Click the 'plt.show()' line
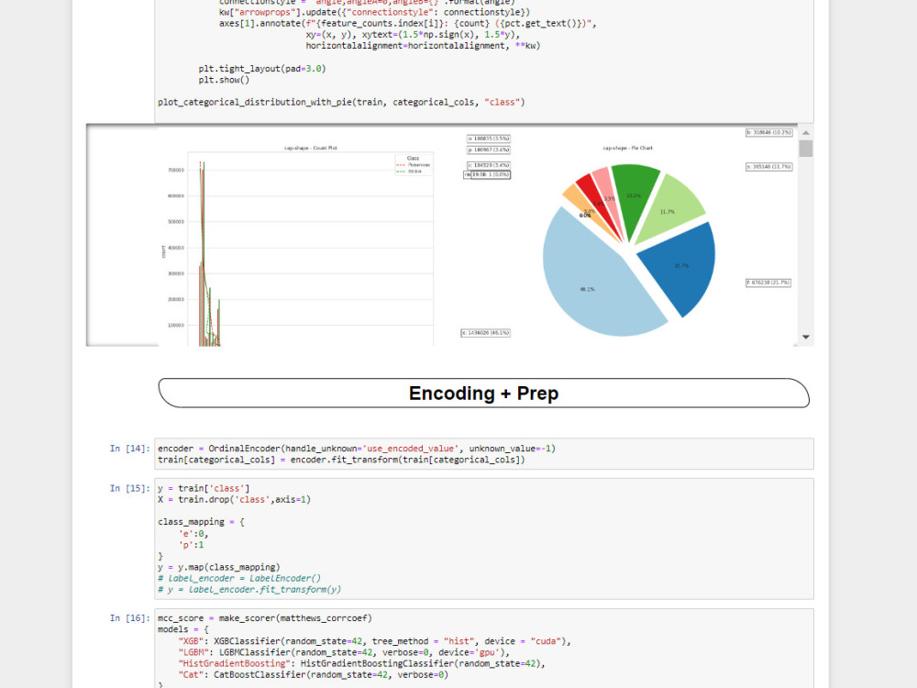 pos(224,80)
